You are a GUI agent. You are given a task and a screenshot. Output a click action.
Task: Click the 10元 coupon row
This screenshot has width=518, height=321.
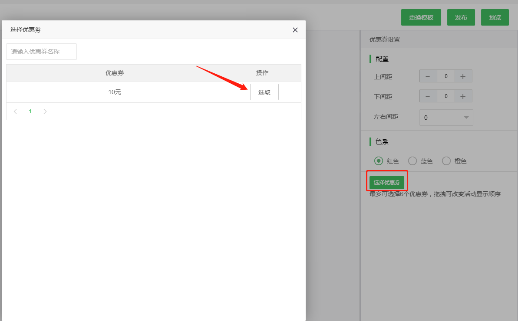(x=115, y=92)
